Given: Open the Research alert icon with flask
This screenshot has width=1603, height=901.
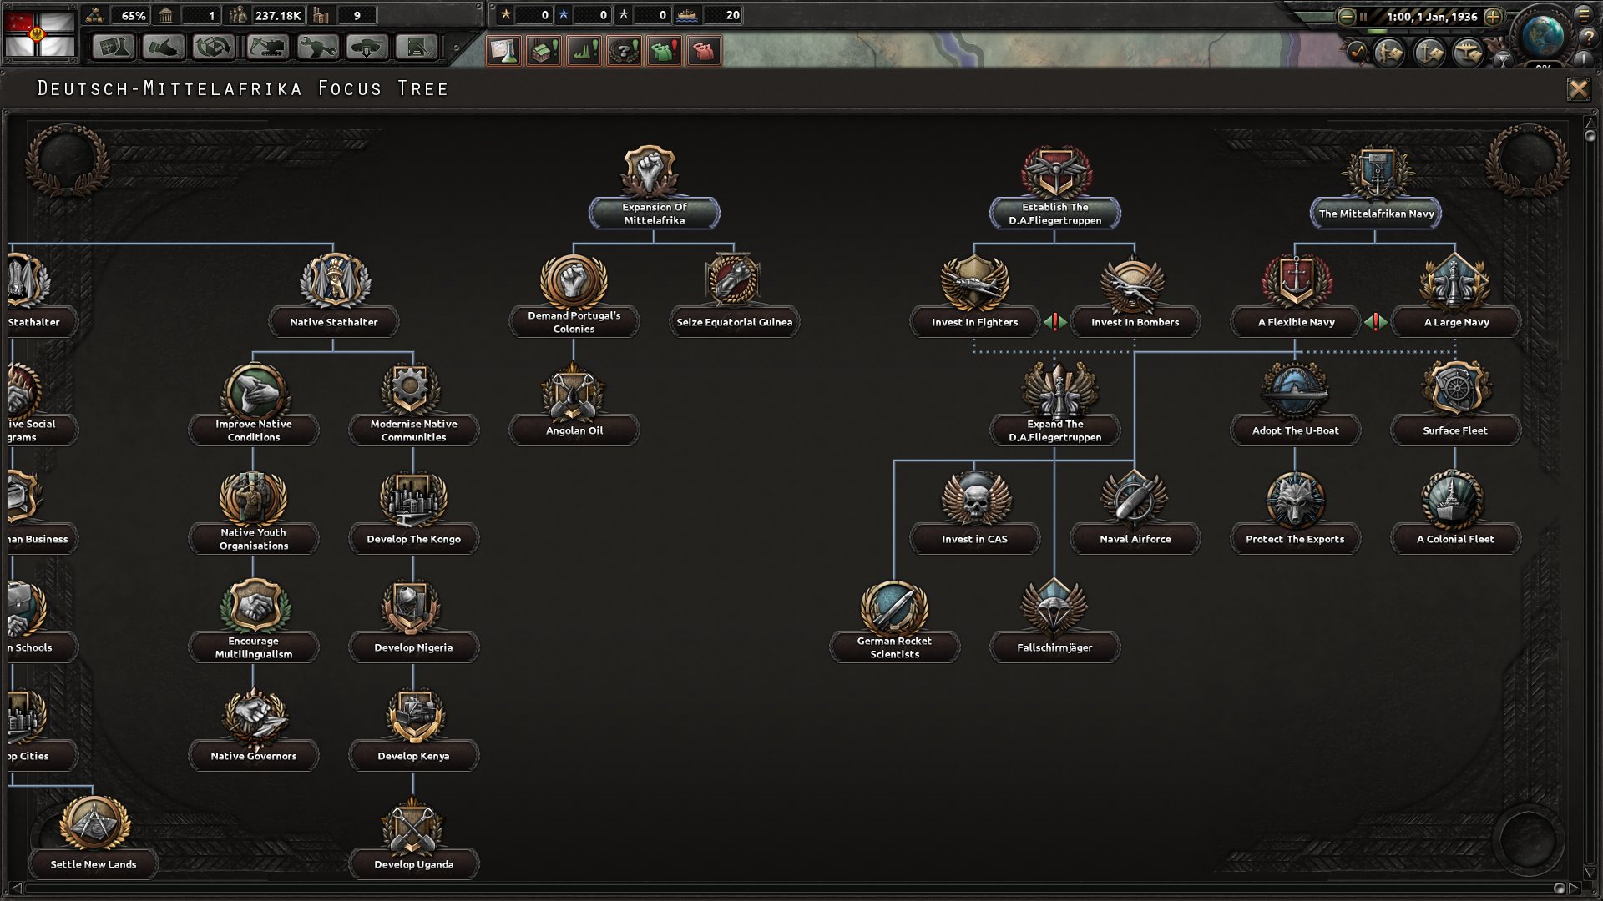Looking at the screenshot, I should tap(503, 52).
